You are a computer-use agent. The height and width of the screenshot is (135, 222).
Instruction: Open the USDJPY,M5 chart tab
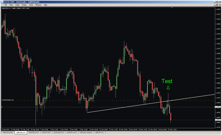[46, 133]
